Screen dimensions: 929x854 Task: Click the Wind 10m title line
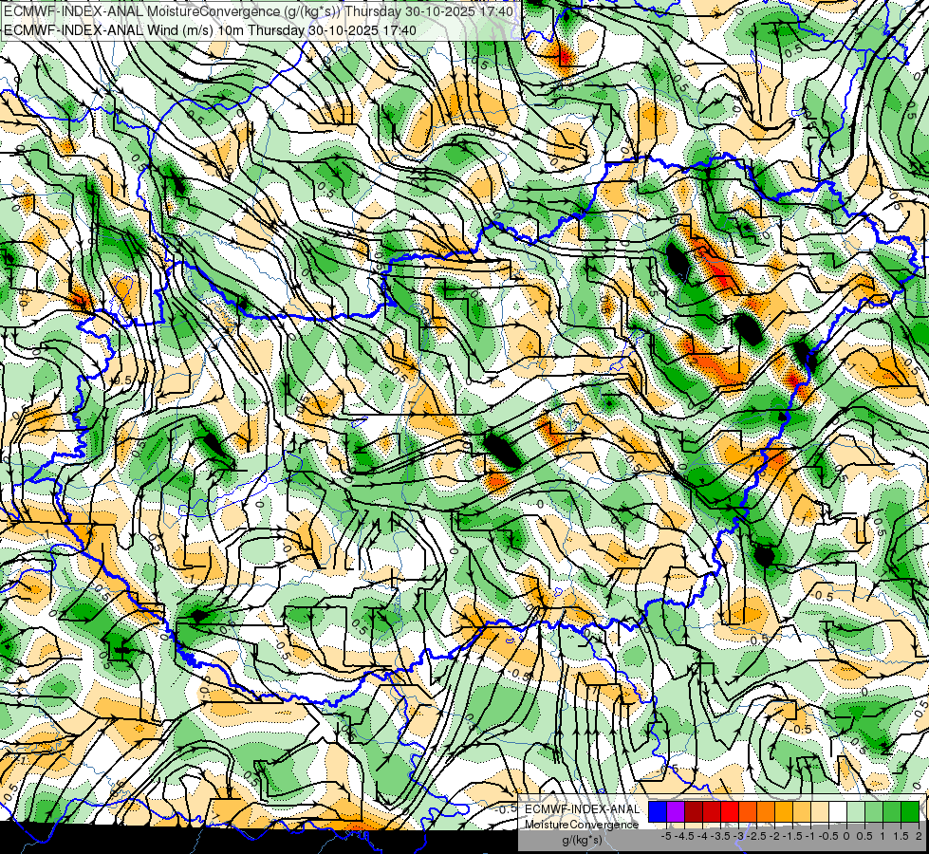click(210, 29)
